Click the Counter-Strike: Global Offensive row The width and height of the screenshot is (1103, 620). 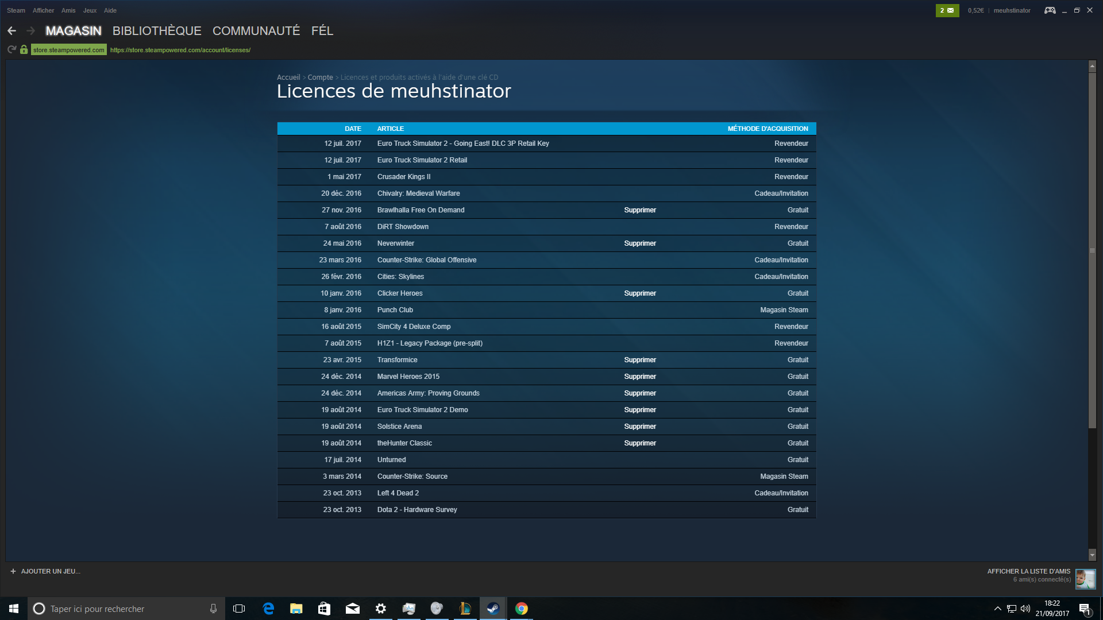point(546,260)
